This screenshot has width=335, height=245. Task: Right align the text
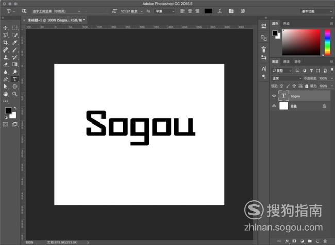197,11
